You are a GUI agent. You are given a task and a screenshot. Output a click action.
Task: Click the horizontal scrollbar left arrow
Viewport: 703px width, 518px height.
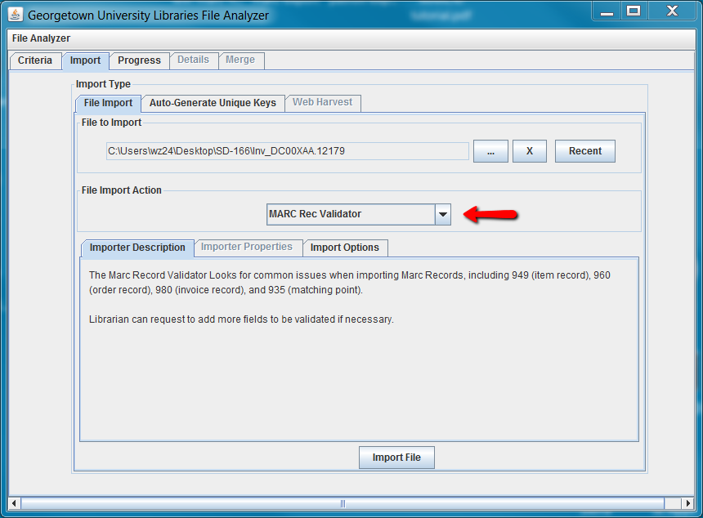click(14, 503)
